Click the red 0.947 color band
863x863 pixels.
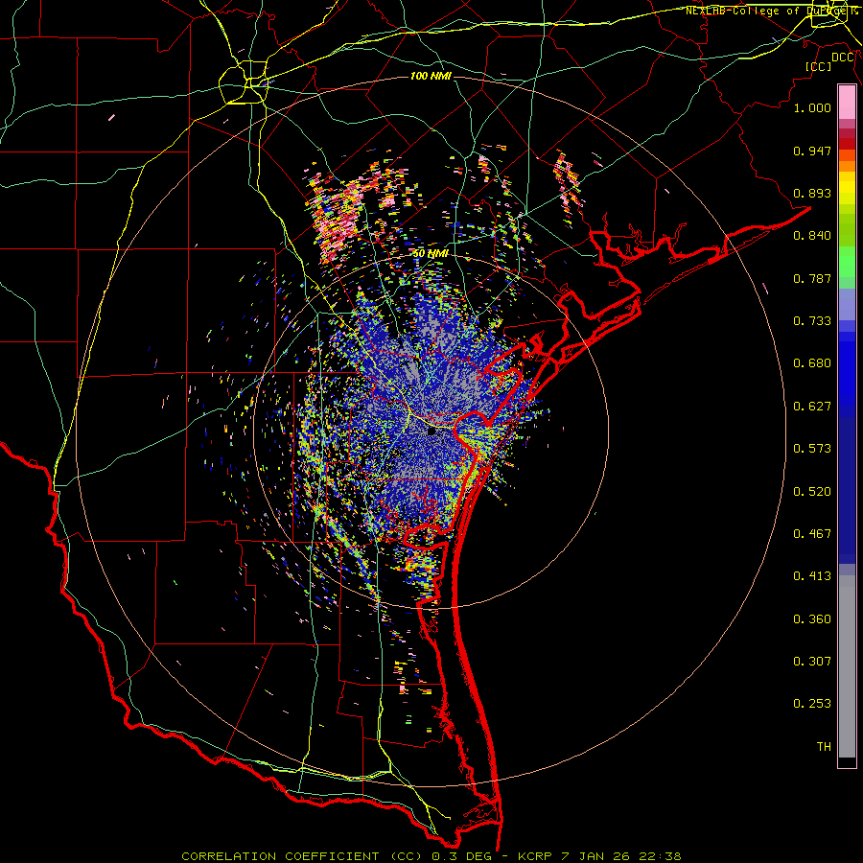tap(847, 144)
